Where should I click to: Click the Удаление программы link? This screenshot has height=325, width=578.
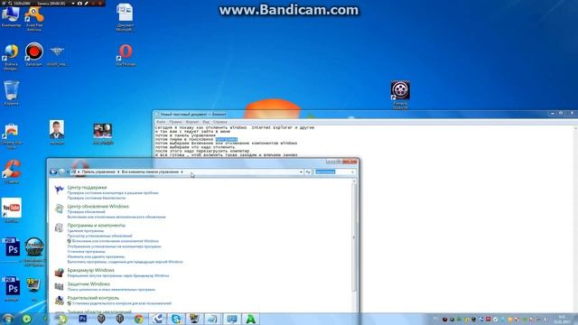coord(86,231)
